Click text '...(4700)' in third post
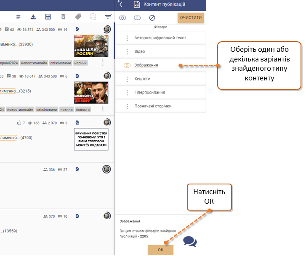This screenshot has height=256, width=306. (25, 138)
